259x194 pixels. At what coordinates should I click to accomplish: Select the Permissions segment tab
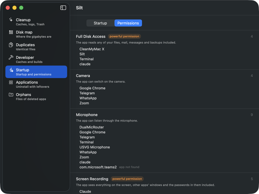pos(128,23)
